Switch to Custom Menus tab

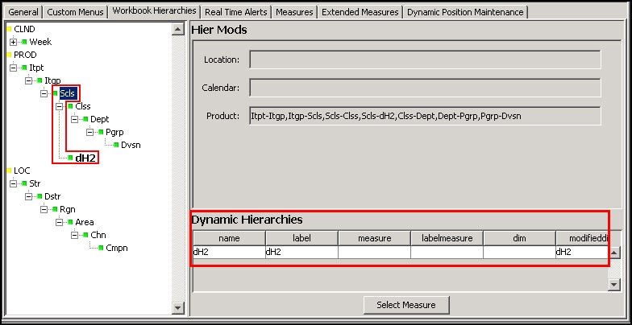pyautogui.click(x=76, y=12)
